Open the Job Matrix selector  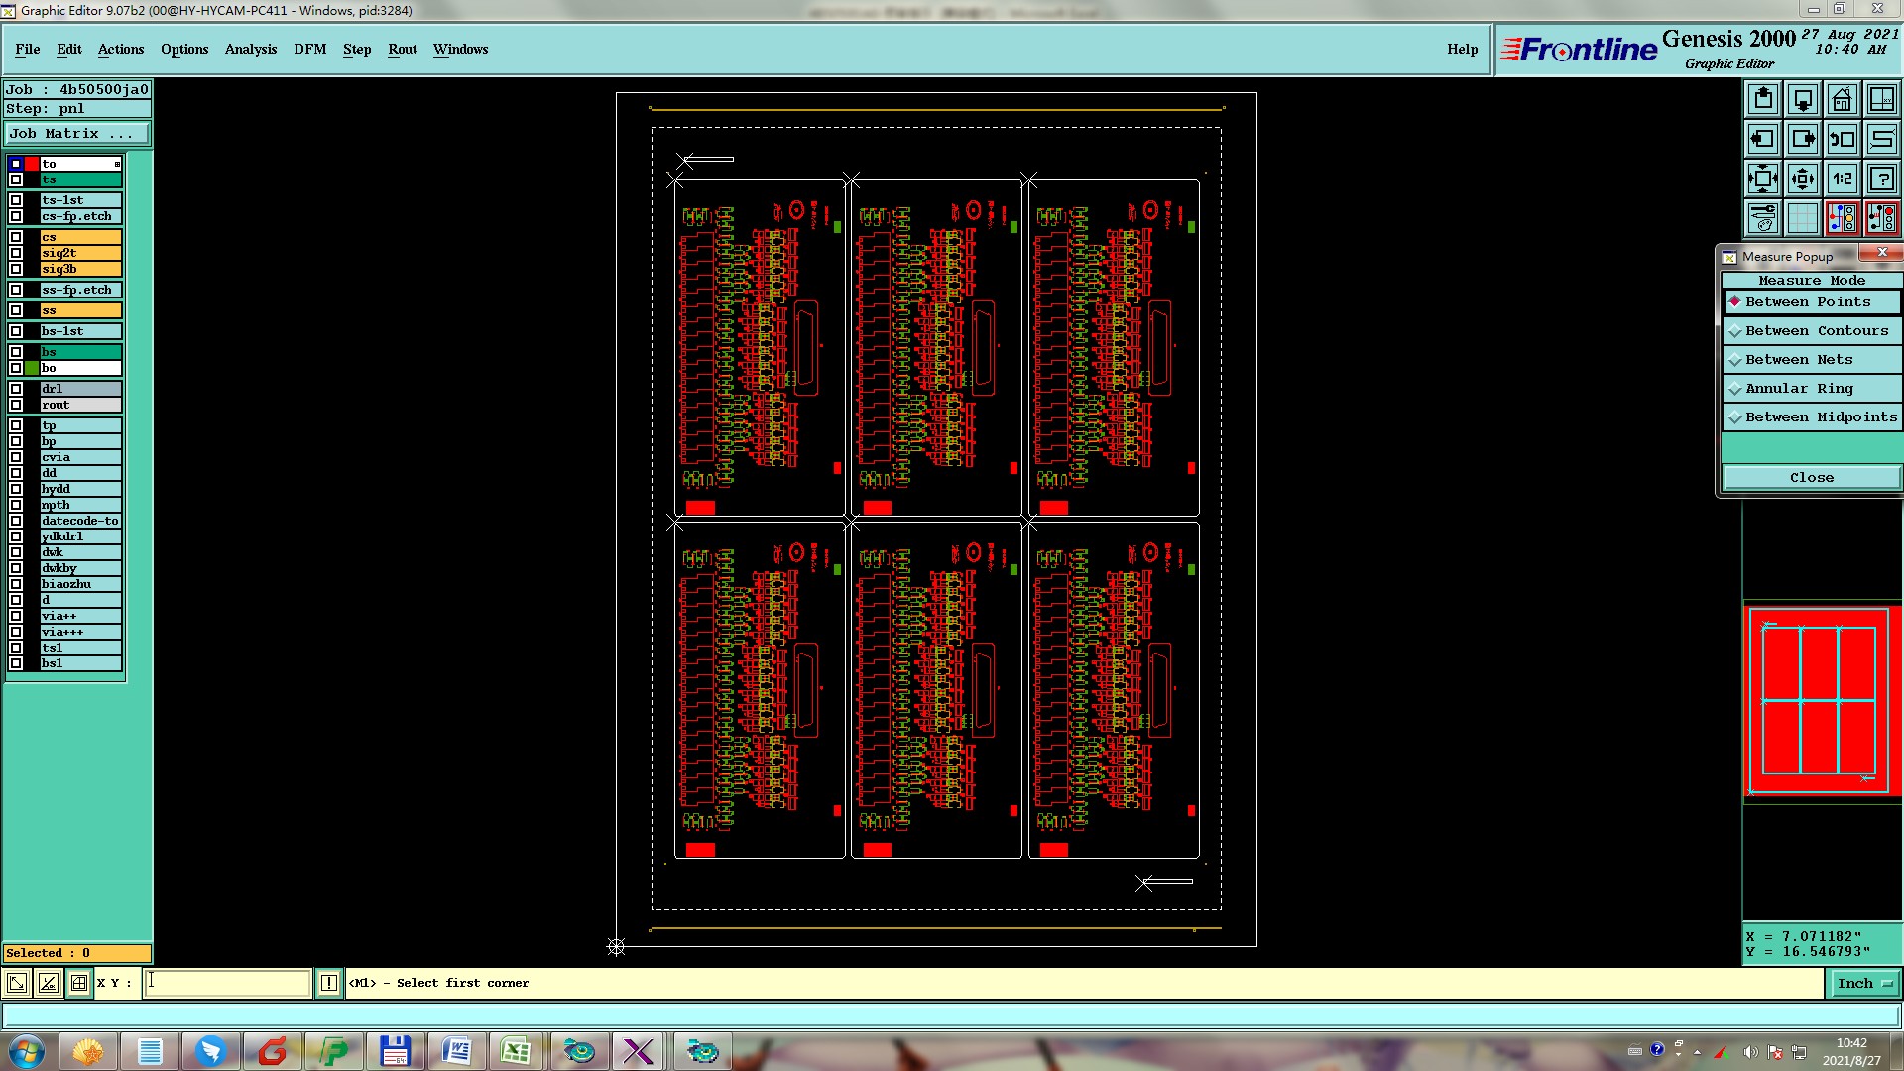click(77, 134)
